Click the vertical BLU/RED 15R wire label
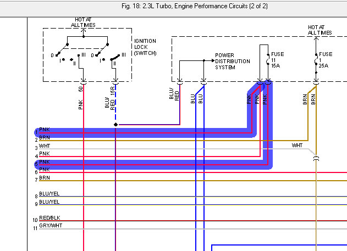Image resolution: width=347 pixels, height=251 pixels. tap(111, 102)
